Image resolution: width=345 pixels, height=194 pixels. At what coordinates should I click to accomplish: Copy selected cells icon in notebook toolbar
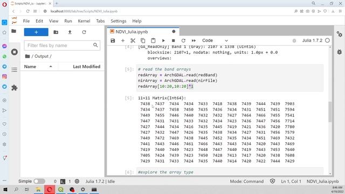click(x=143, y=40)
